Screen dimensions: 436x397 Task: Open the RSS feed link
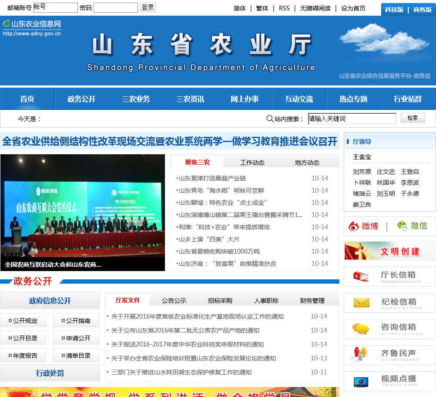[284, 8]
